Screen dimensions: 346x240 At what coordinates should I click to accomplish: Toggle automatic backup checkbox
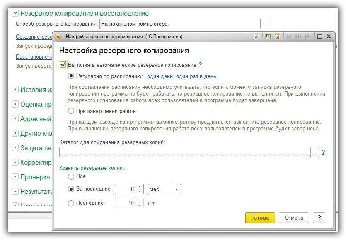click(x=63, y=65)
